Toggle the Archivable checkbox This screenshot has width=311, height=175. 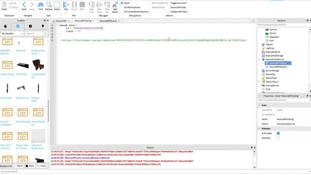pos(278,133)
